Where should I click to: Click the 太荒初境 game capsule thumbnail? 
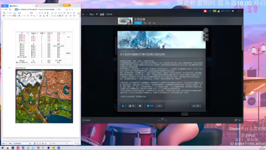[x=125, y=21]
